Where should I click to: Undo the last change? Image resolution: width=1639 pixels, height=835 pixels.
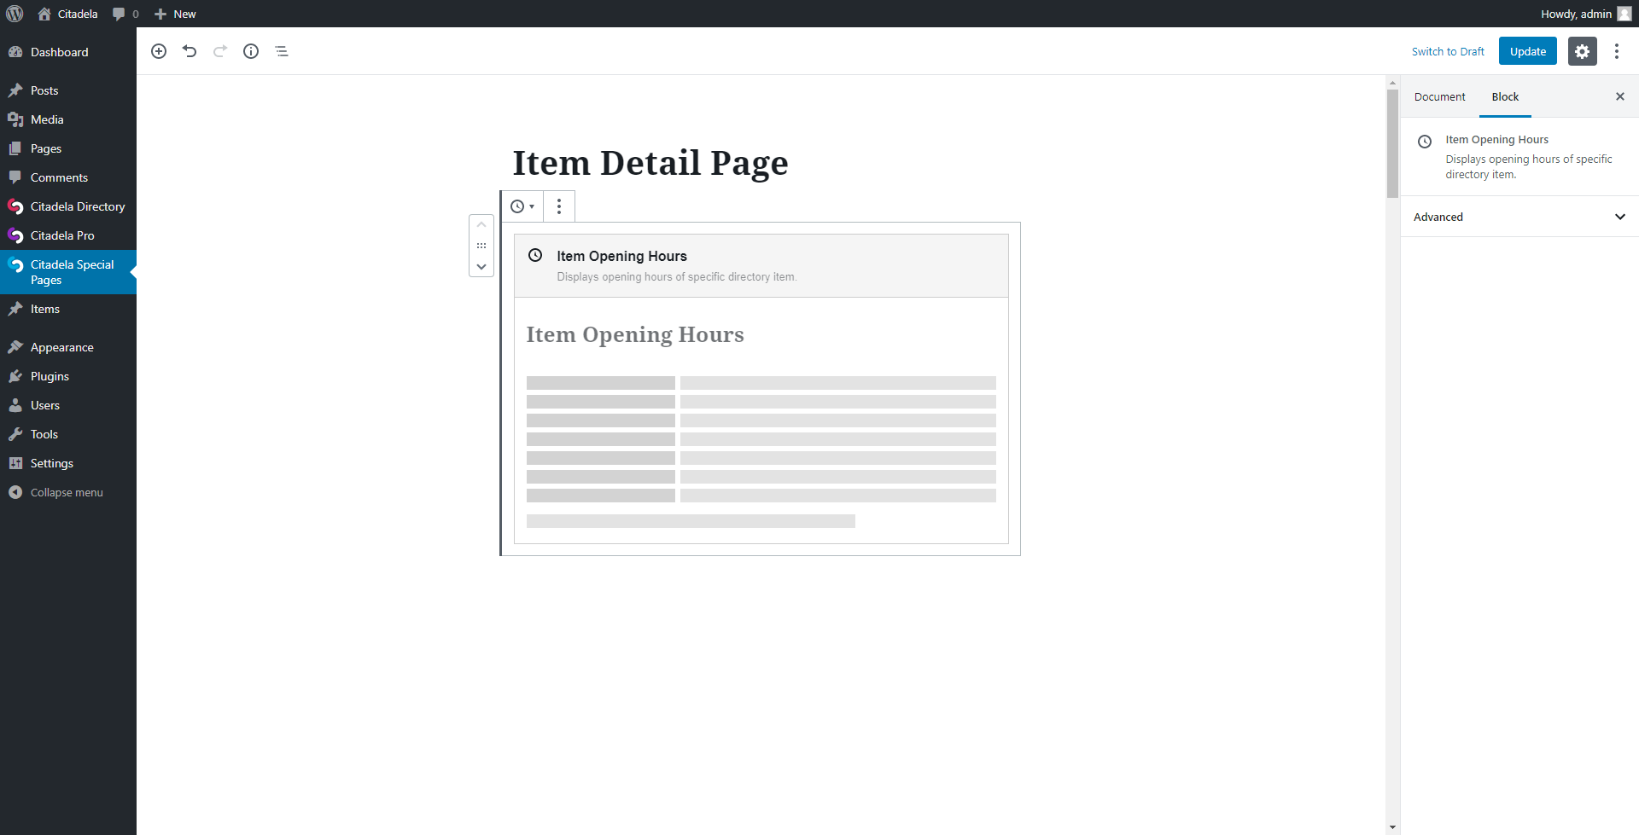(190, 51)
